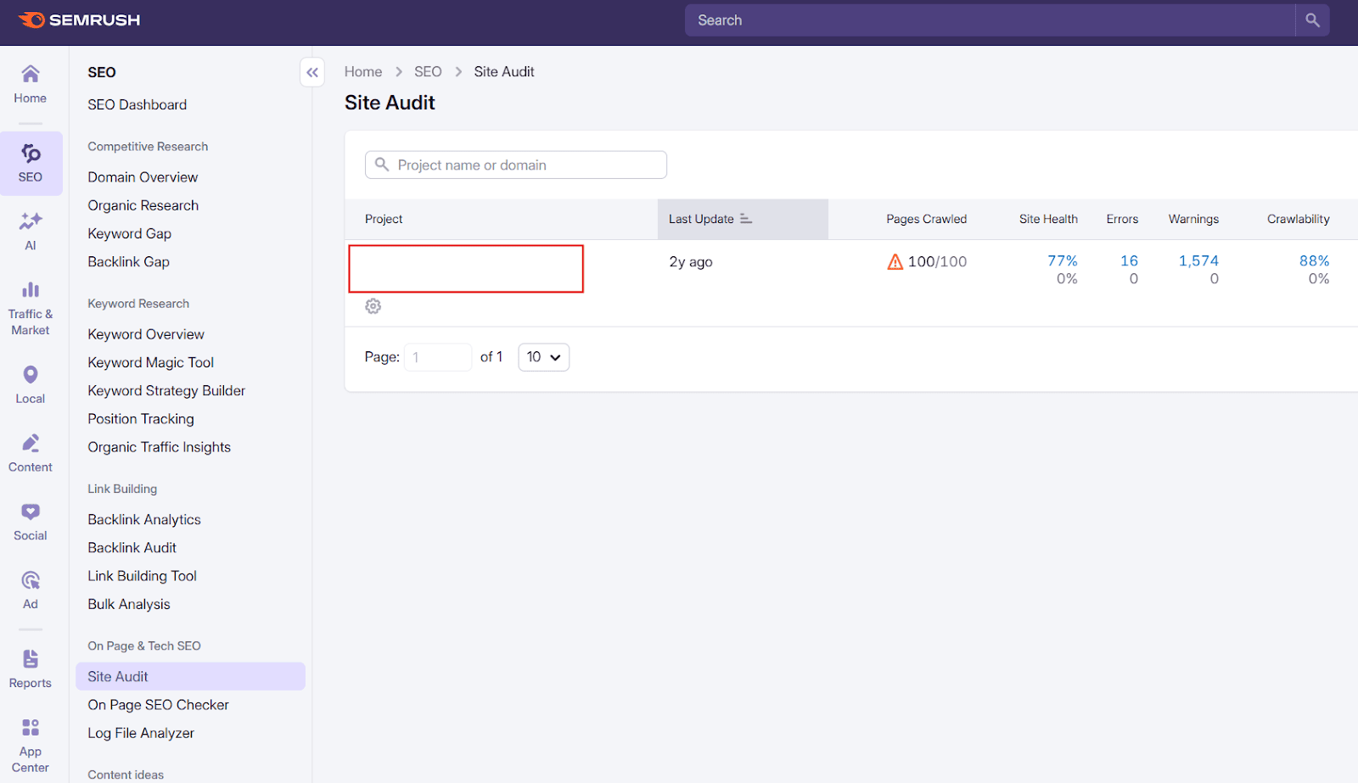Open Log File Analyzer from the menu
Viewport: 1358px width, 783px height.
pos(141,732)
